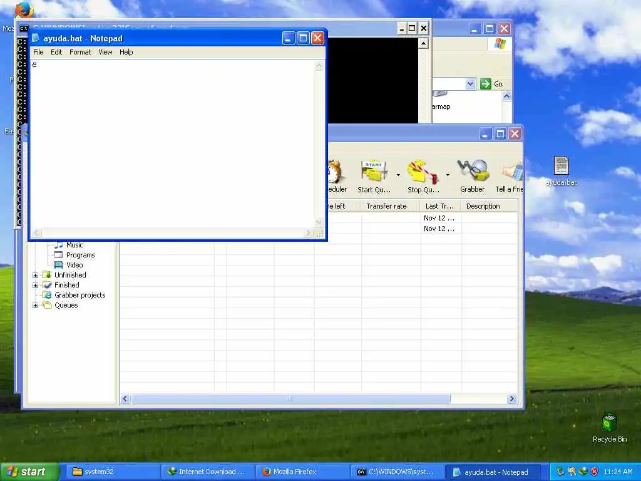Sort by Last Try column header
This screenshot has width=641, height=481.
pos(441,206)
